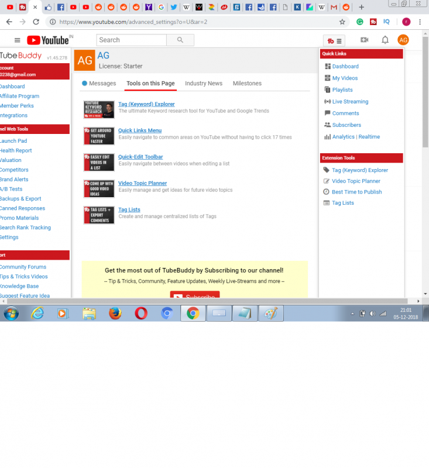Image resolution: width=429 pixels, height=468 pixels.
Task: Open Quick Links Menu tool link
Action: point(140,130)
